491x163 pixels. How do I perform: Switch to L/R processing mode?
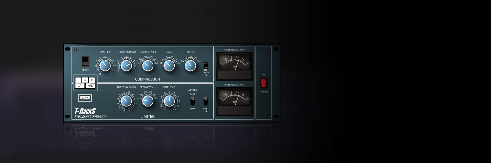80,86
